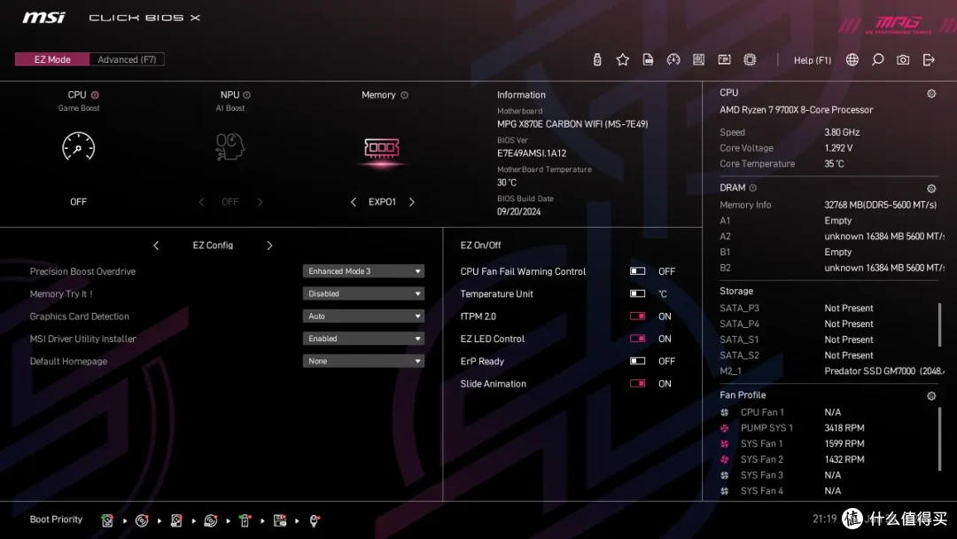Open the board explorer icon
Screen dimensions: 957x539
coord(699,59)
